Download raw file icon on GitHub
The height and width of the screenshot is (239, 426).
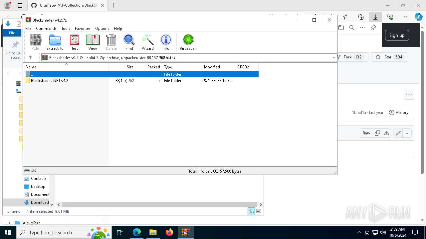[386, 133]
